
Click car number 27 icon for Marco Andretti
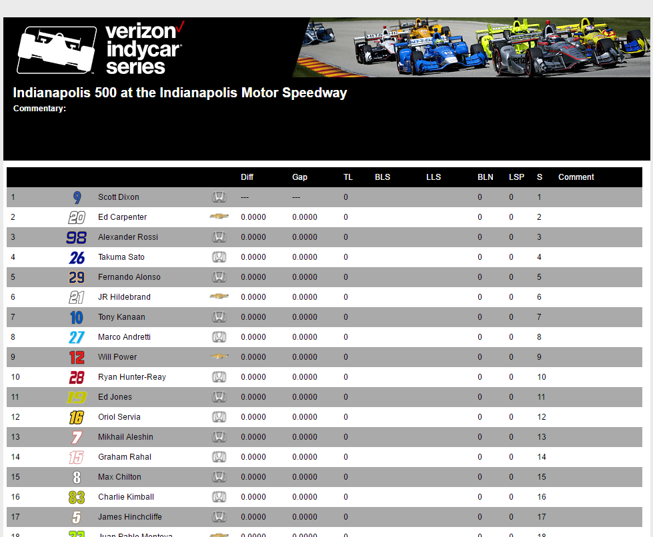(77, 337)
